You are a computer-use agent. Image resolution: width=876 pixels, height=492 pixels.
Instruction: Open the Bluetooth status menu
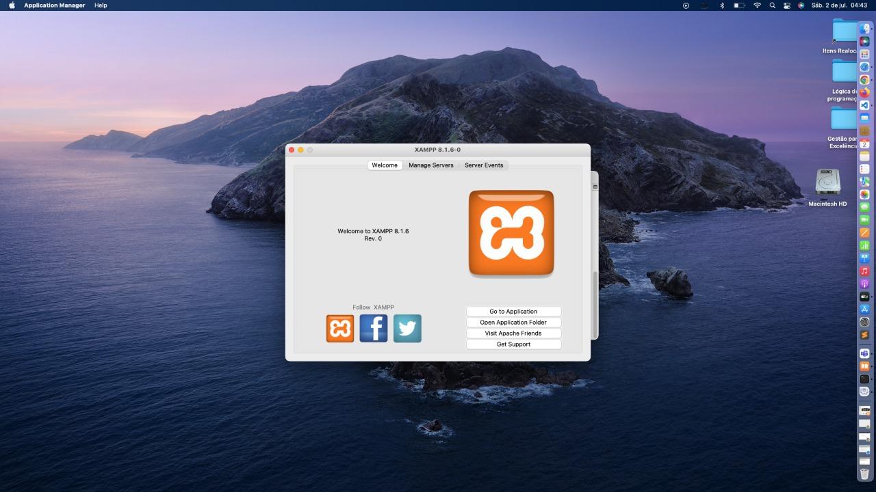coord(721,5)
